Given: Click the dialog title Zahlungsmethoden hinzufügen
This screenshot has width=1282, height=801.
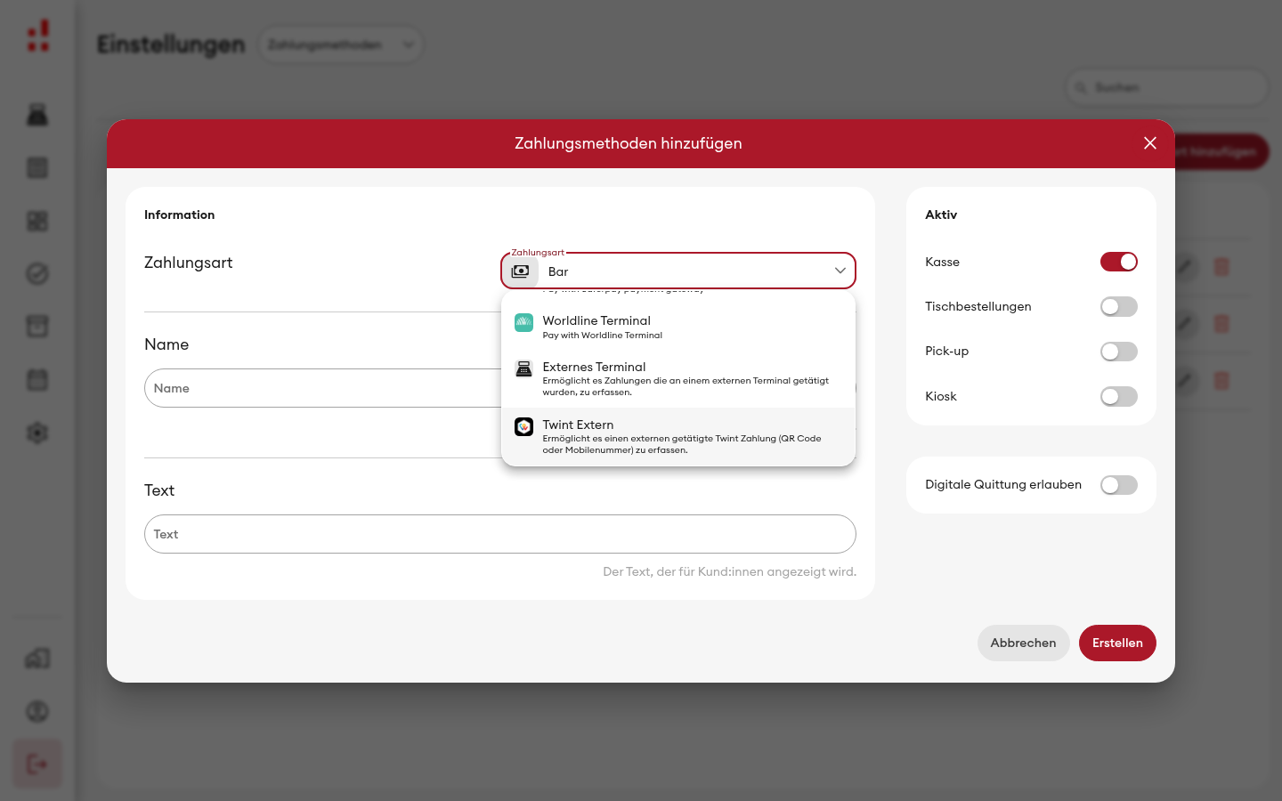Looking at the screenshot, I should coord(629,143).
